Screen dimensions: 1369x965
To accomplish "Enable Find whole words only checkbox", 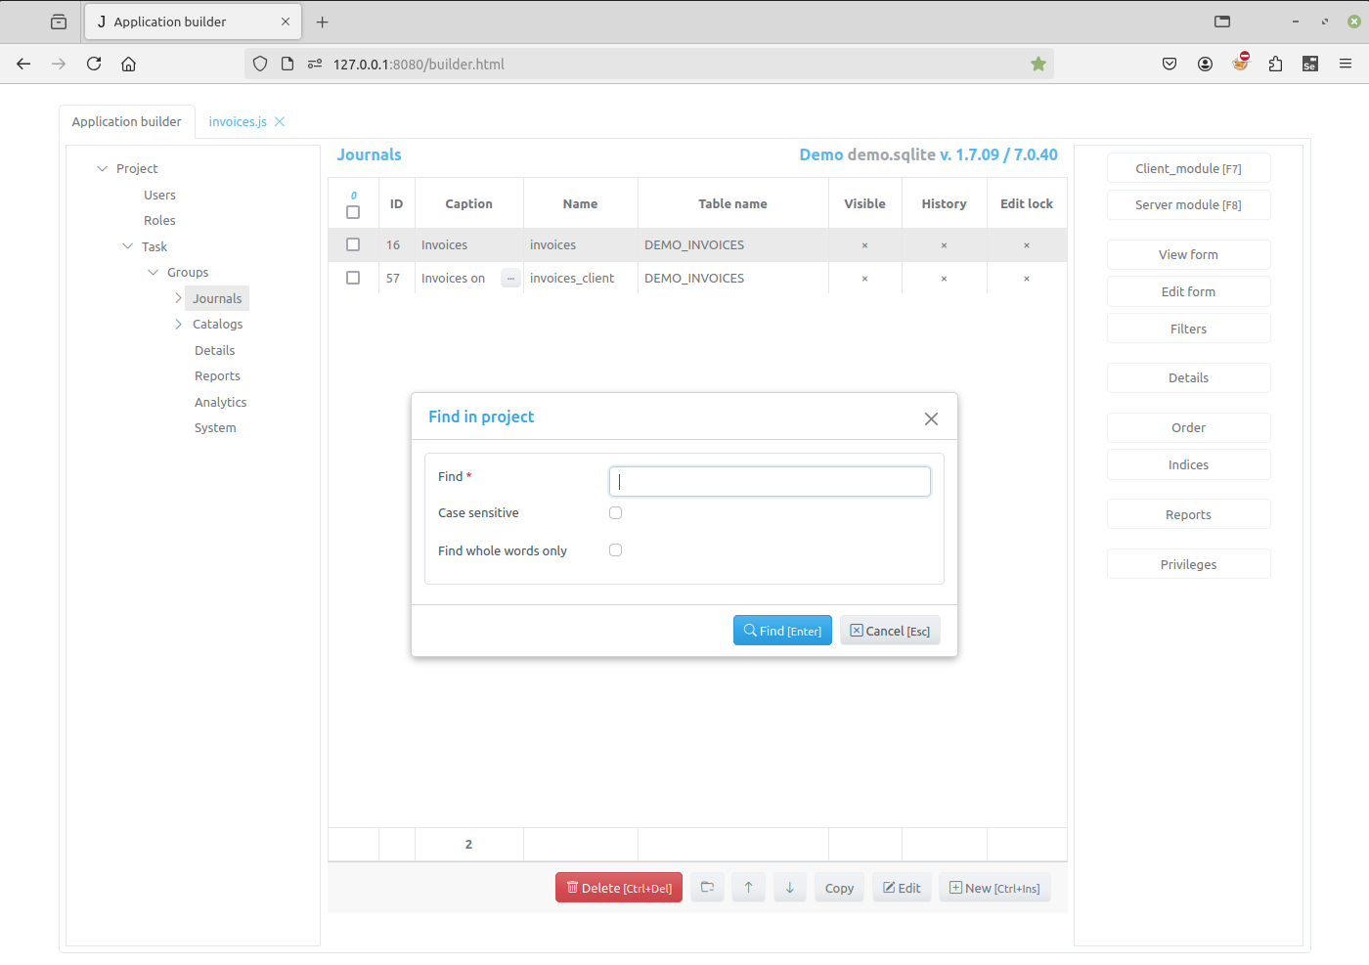I will click(615, 549).
